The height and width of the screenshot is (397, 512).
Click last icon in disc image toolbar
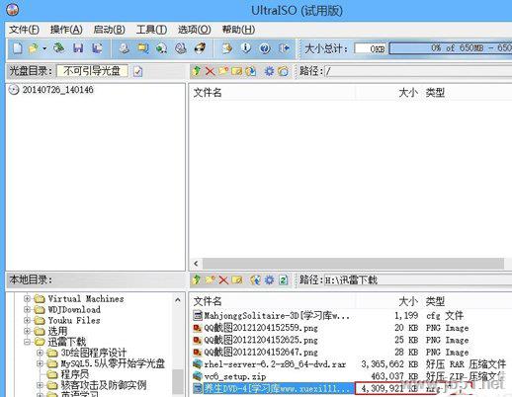coord(283,71)
